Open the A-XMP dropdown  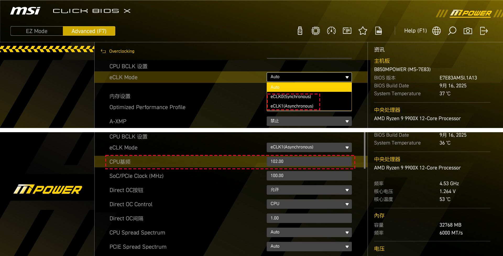tap(309, 121)
